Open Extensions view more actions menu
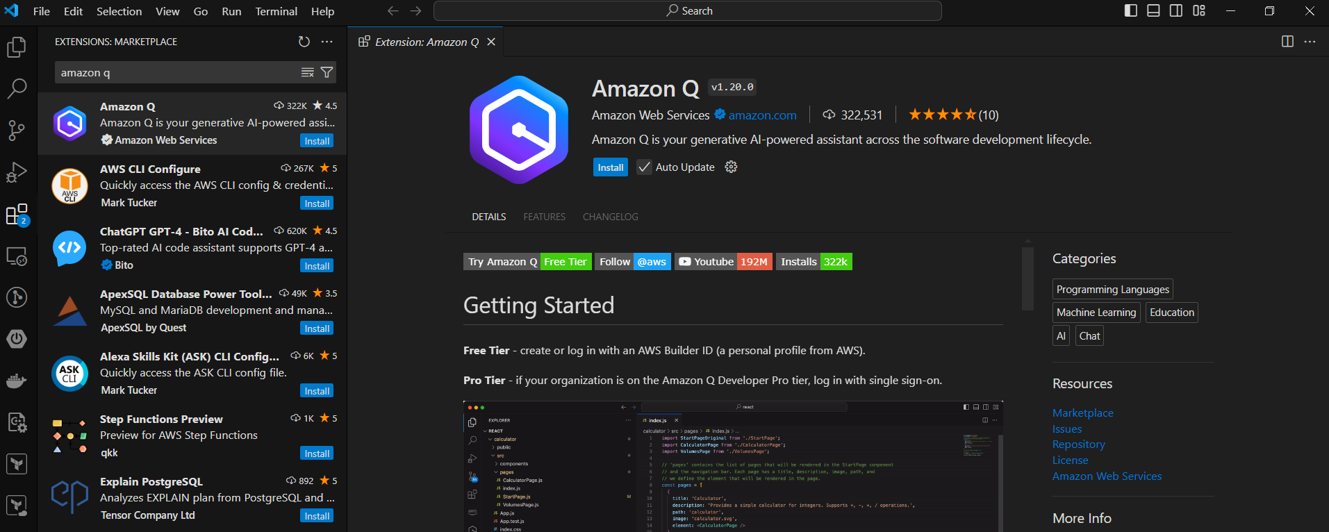Image resolution: width=1329 pixels, height=532 pixels. 327,42
